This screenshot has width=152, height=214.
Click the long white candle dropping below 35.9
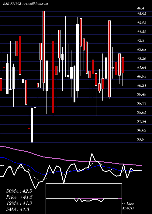(32, 125)
